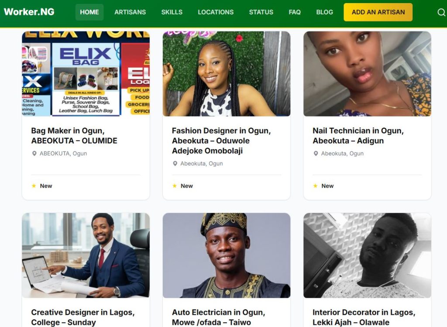The height and width of the screenshot is (327, 447).
Task: Click the Interior Decorator photo thumbnail
Action: (x=367, y=255)
